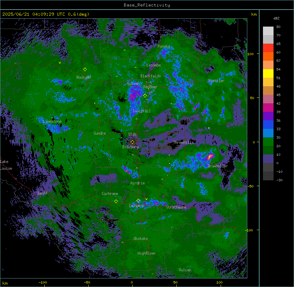Select the Lake Louise label
This screenshot has width=294, height=287.
5,165
